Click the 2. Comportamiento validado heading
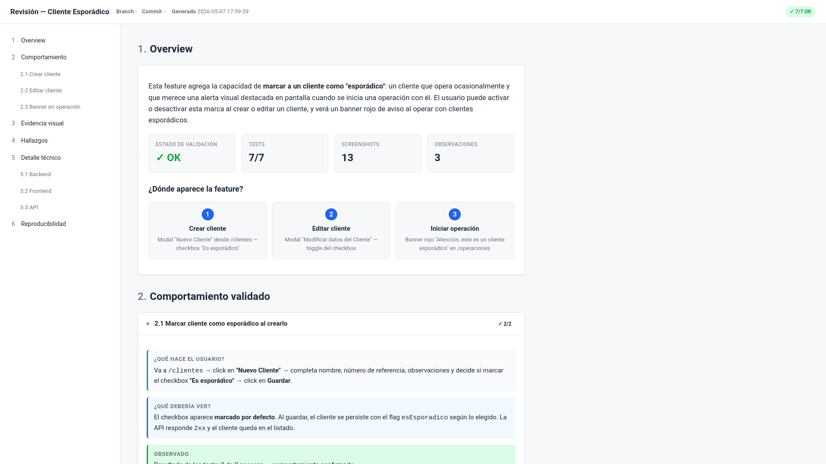826x464 pixels. pyautogui.click(x=204, y=296)
